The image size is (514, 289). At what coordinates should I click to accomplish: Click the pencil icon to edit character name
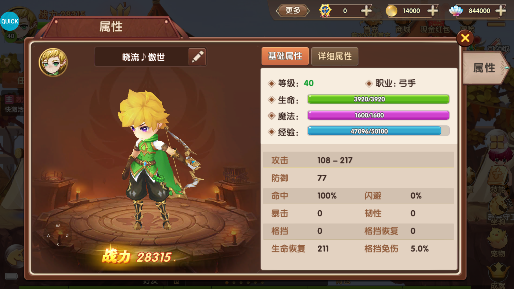[x=197, y=57]
